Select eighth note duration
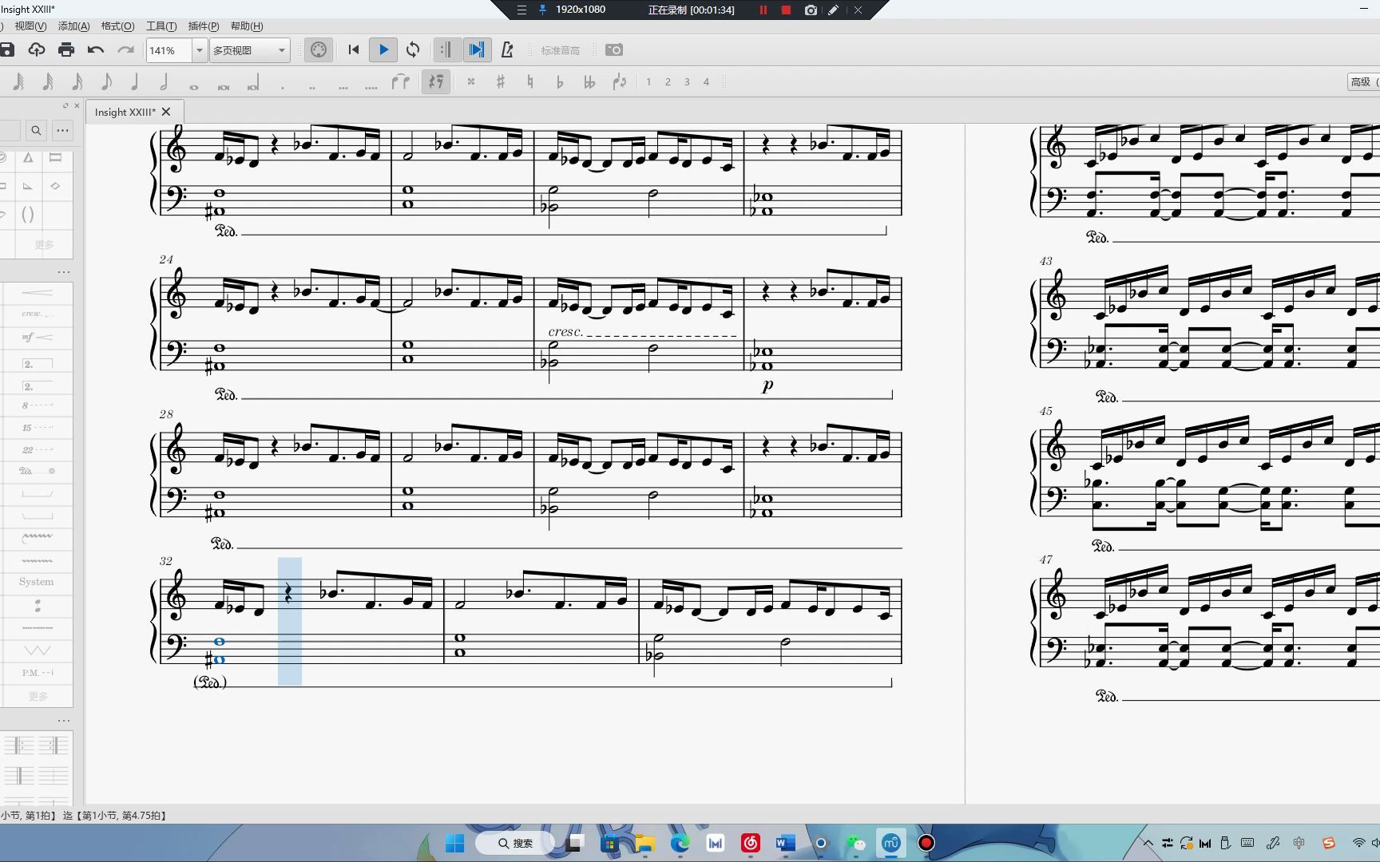The image size is (1380, 862). point(106,81)
